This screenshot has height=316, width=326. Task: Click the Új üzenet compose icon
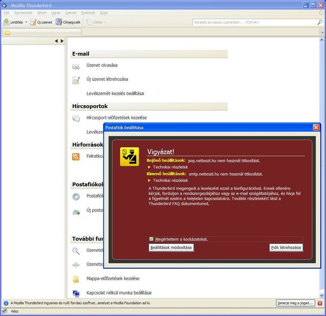34,22
